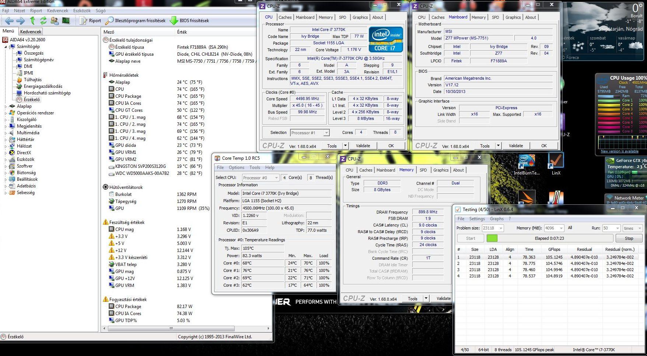
Task: Select Érzékelő in the AIDA64 tree
Action: [32, 100]
